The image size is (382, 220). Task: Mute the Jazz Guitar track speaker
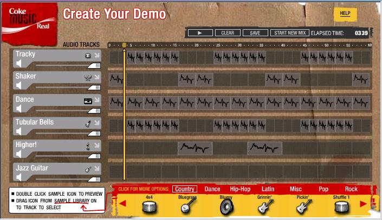[x=18, y=177]
